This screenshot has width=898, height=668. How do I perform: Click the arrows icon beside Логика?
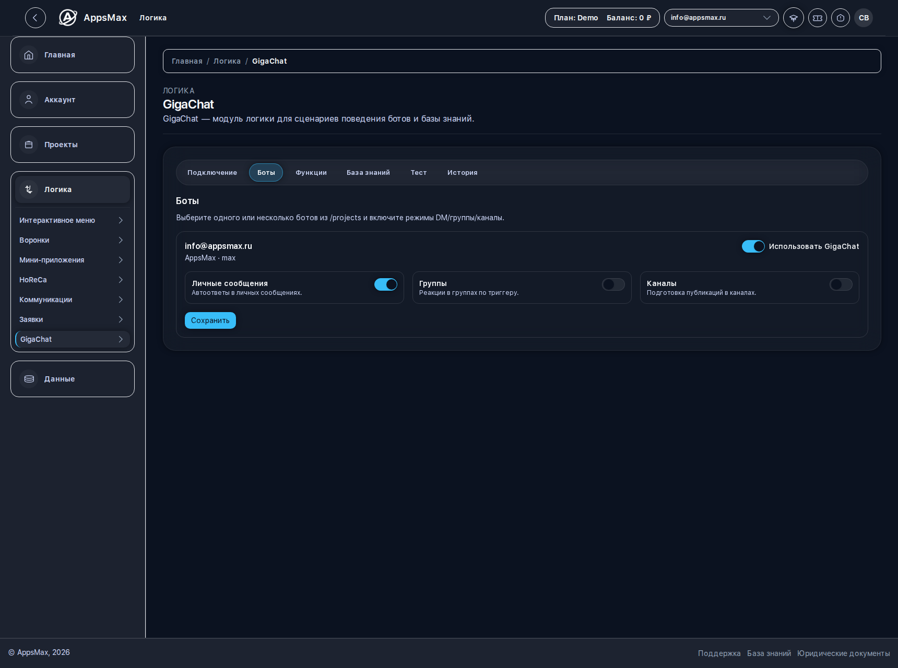pyautogui.click(x=29, y=189)
